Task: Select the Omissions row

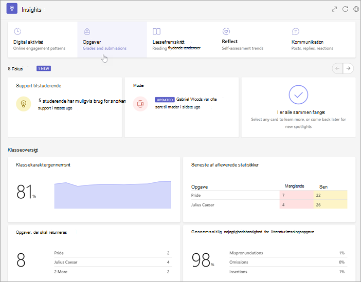Action: [288, 262]
